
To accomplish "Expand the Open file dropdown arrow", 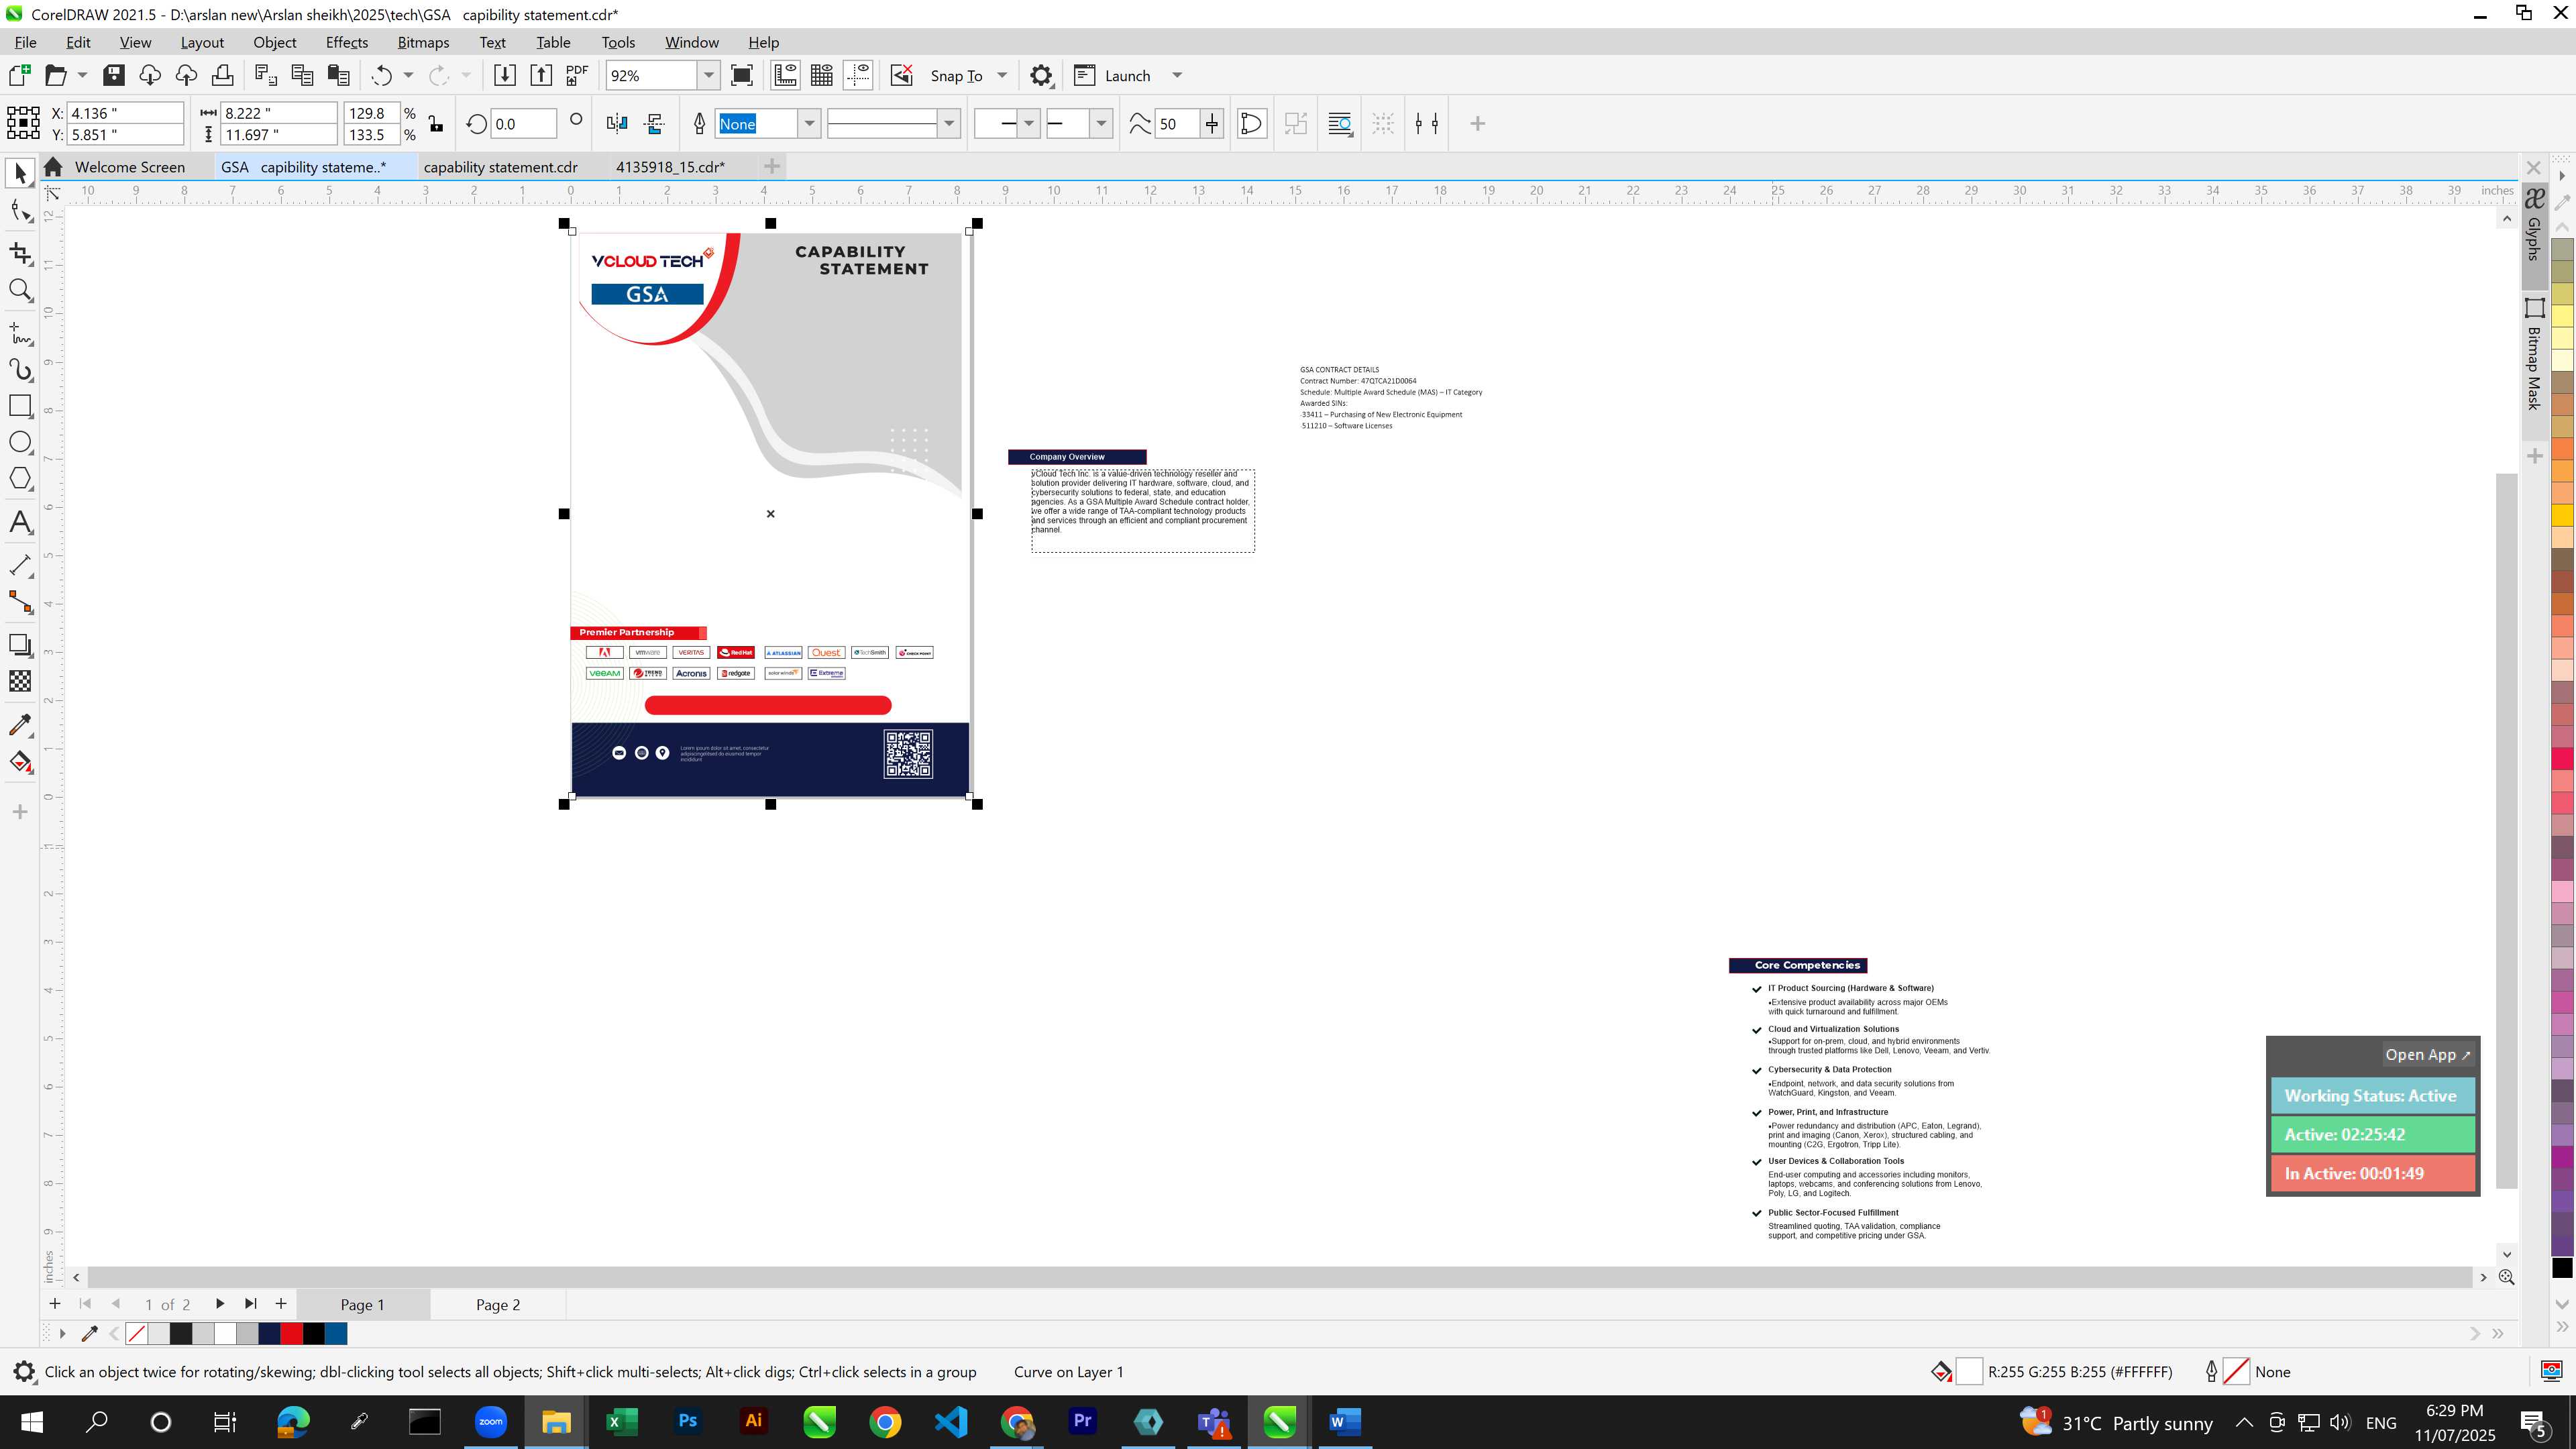I will click(x=82, y=75).
